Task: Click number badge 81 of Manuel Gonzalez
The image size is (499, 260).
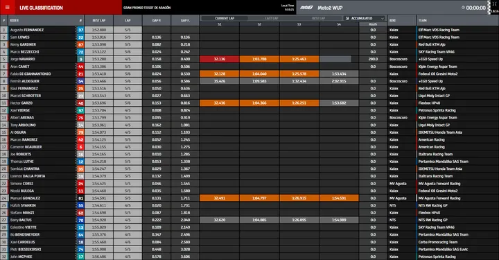Action: [80, 198]
